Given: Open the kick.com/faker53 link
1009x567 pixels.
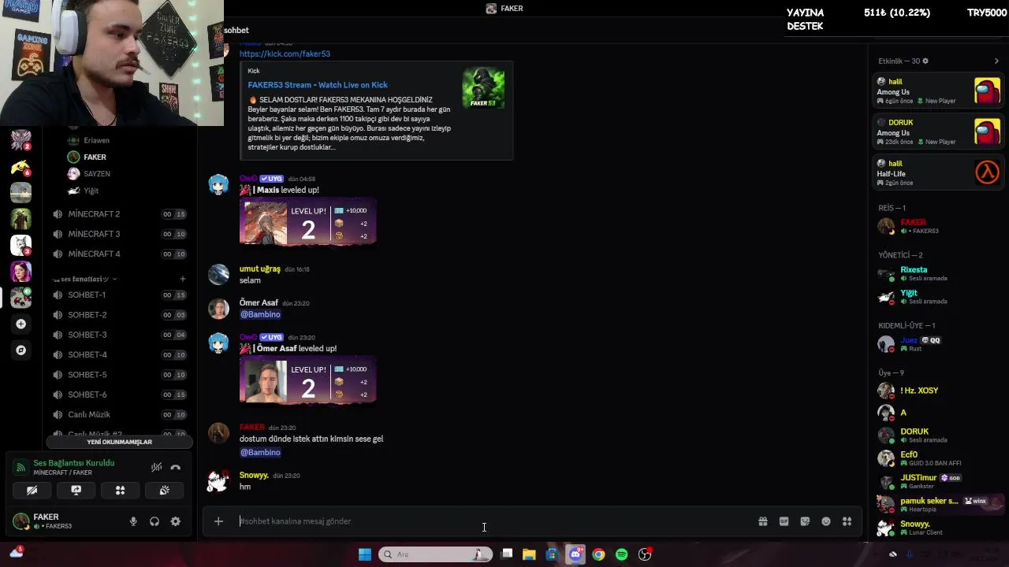Looking at the screenshot, I should tap(285, 54).
